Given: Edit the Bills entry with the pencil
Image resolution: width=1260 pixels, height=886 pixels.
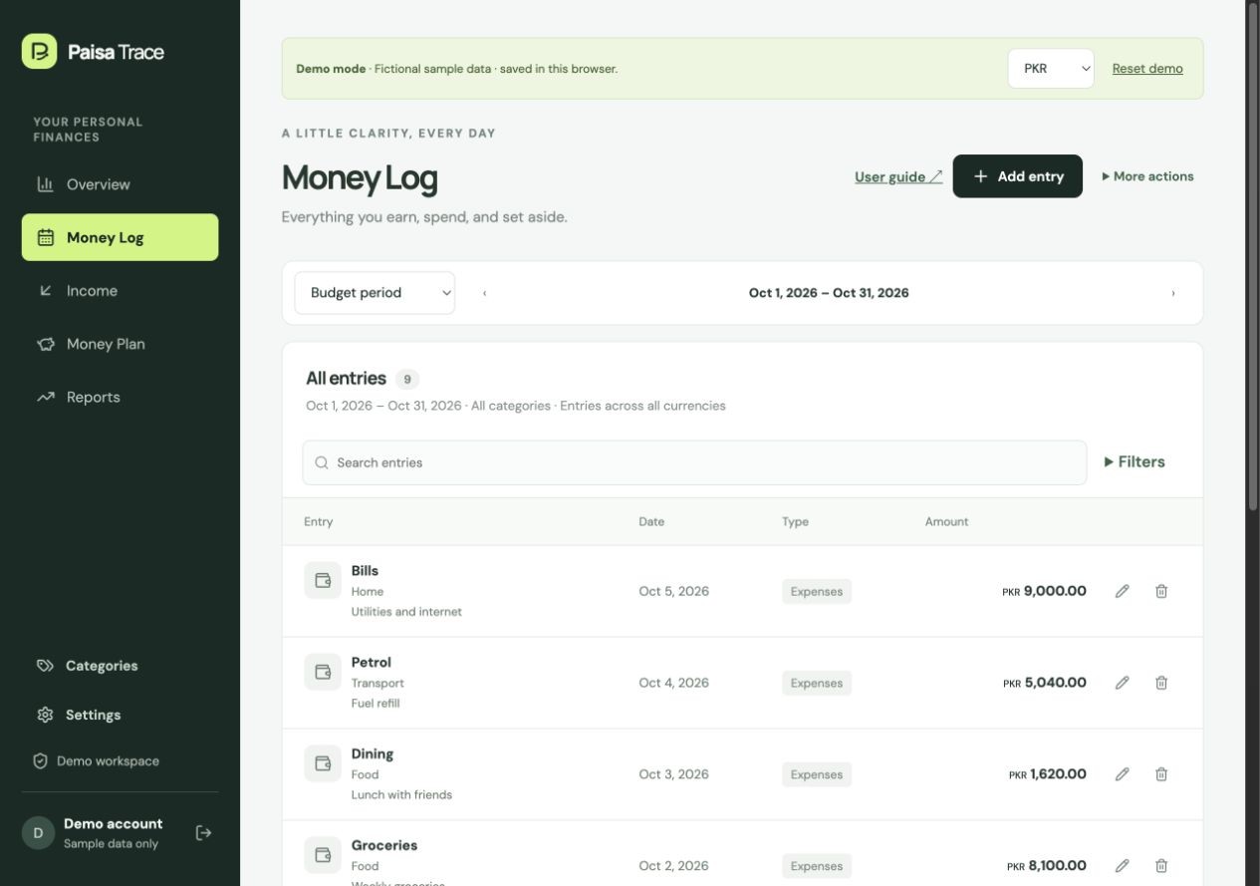Looking at the screenshot, I should [1123, 591].
